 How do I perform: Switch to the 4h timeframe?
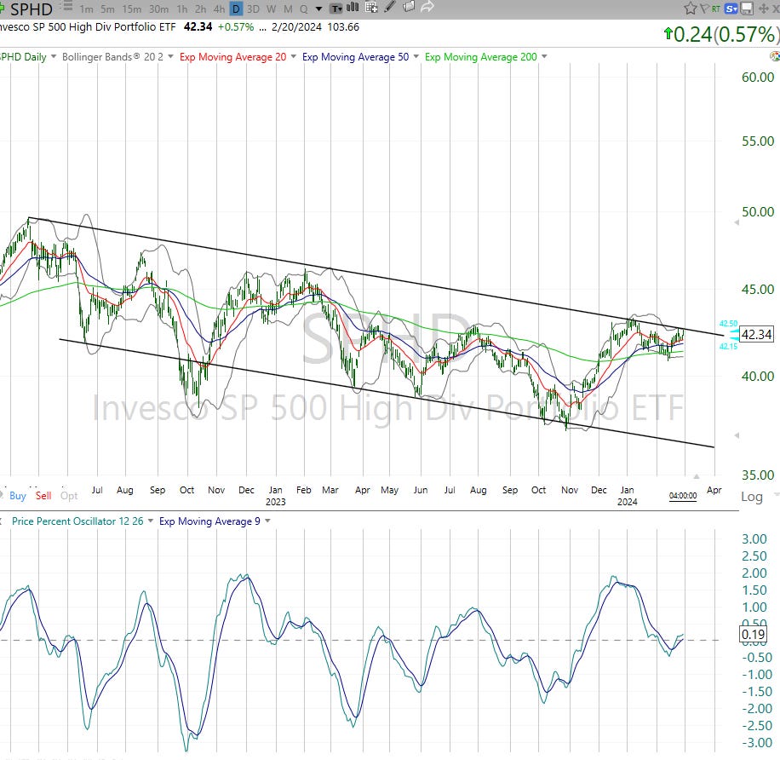tap(220, 9)
